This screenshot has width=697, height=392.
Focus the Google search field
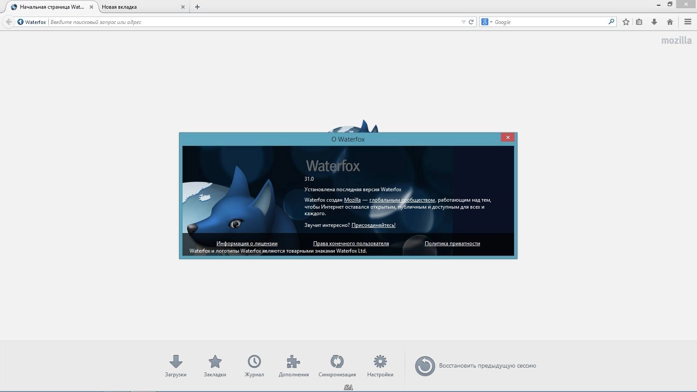(550, 22)
